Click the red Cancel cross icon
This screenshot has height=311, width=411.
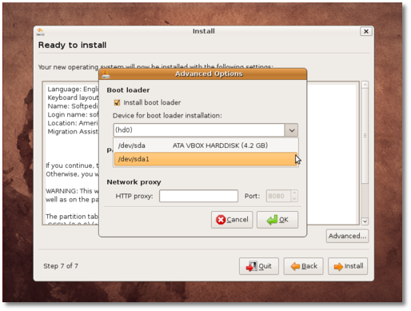pos(221,220)
